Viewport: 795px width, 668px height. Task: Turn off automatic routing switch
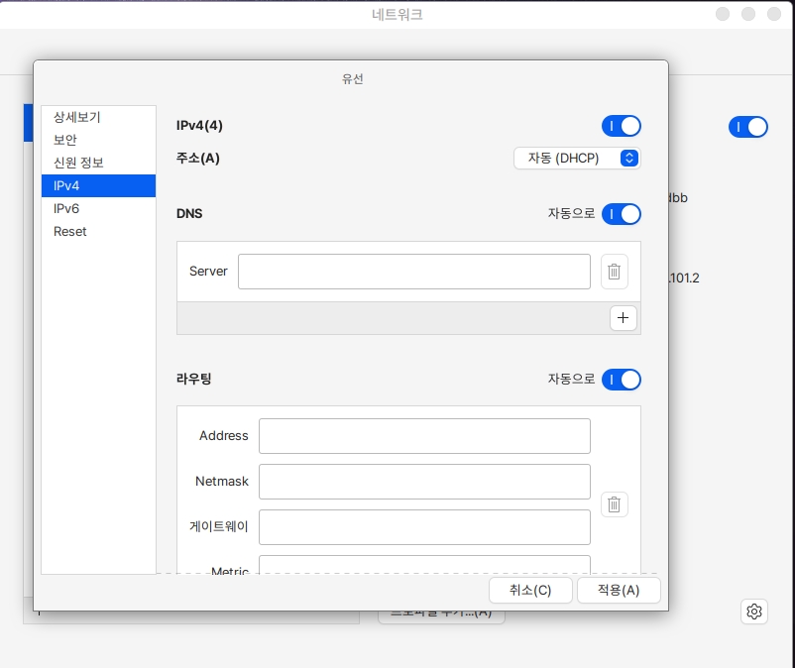622,379
